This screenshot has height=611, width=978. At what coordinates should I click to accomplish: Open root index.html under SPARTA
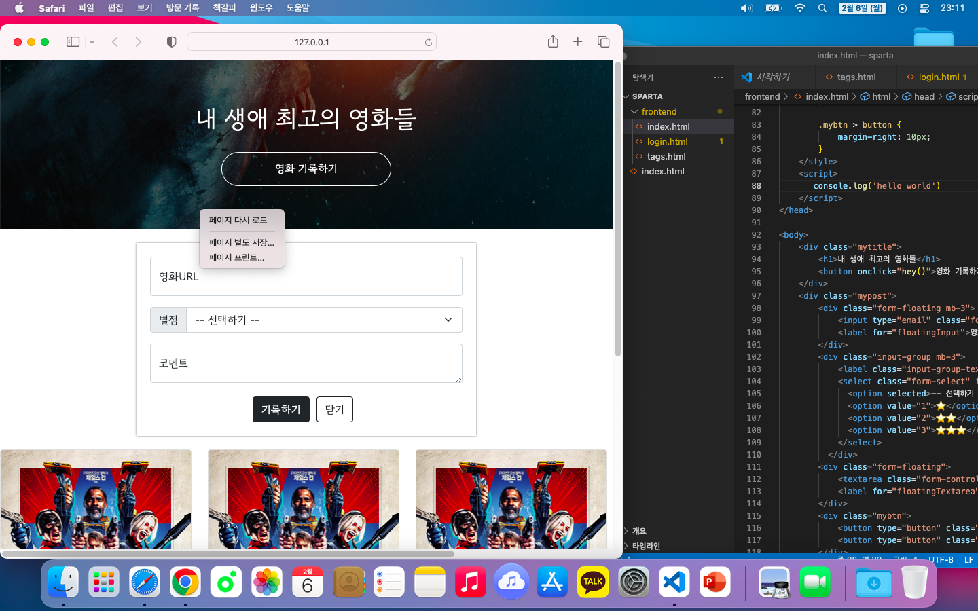(x=663, y=171)
